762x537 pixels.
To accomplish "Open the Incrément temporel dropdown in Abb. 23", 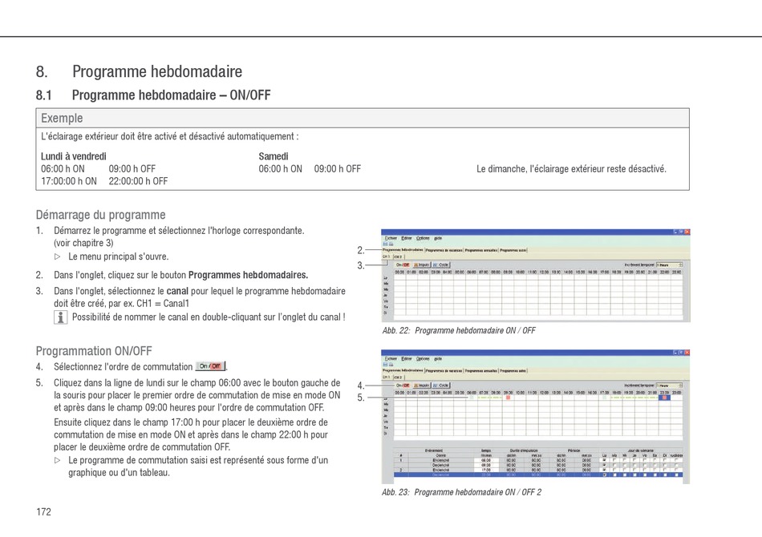I will (670, 386).
